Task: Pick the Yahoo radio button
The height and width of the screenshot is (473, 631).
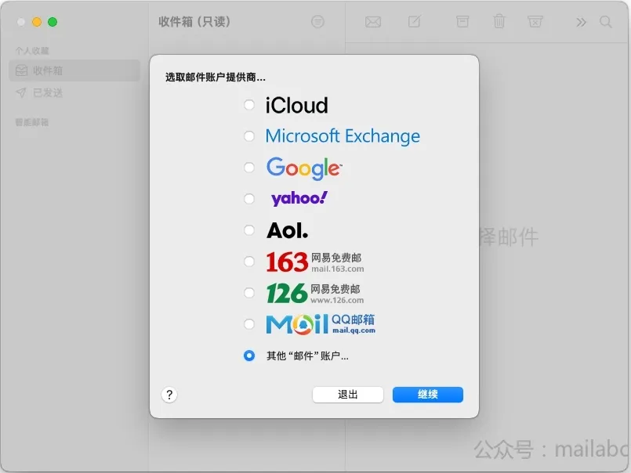Action: click(x=249, y=199)
